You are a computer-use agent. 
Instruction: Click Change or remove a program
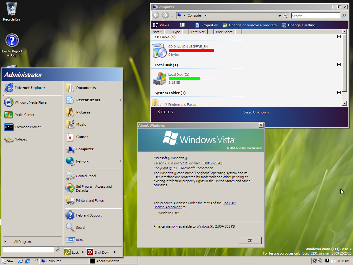249,25
